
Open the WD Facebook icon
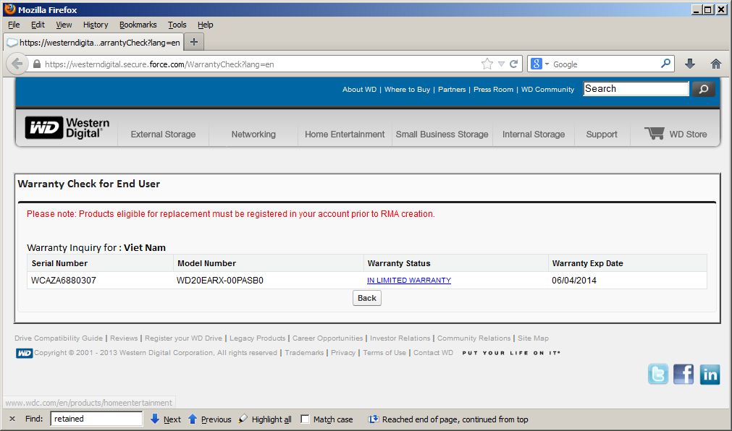coord(683,374)
